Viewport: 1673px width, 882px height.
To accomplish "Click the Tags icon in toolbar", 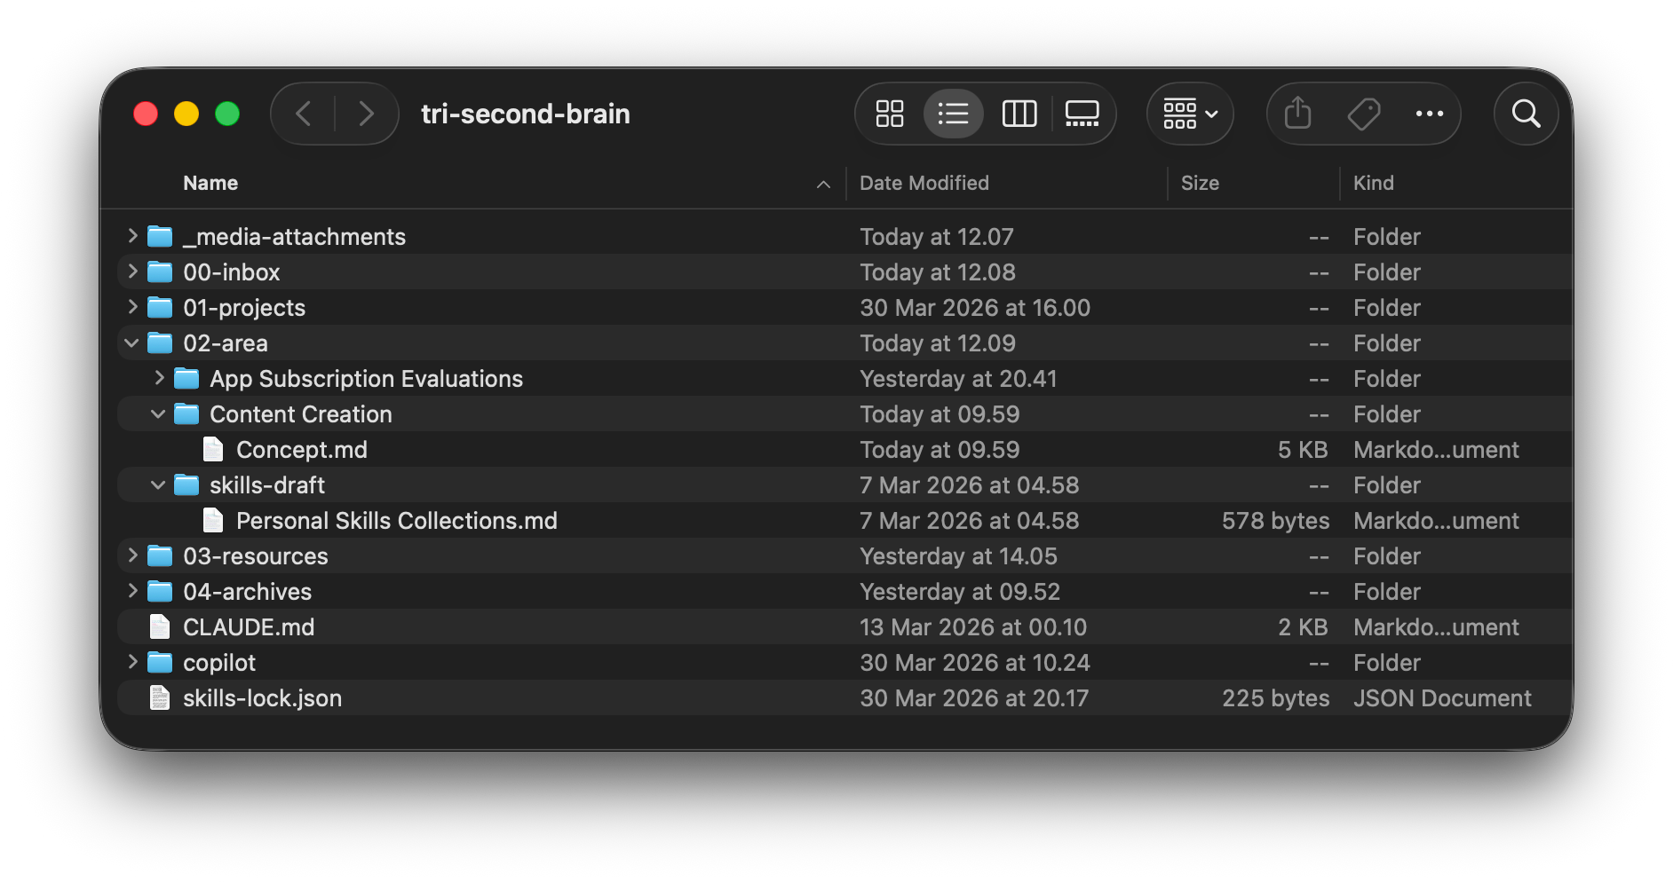I will coord(1364,114).
